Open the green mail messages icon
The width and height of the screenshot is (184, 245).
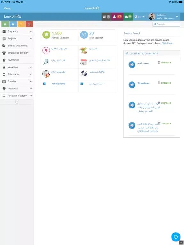click(128, 17)
